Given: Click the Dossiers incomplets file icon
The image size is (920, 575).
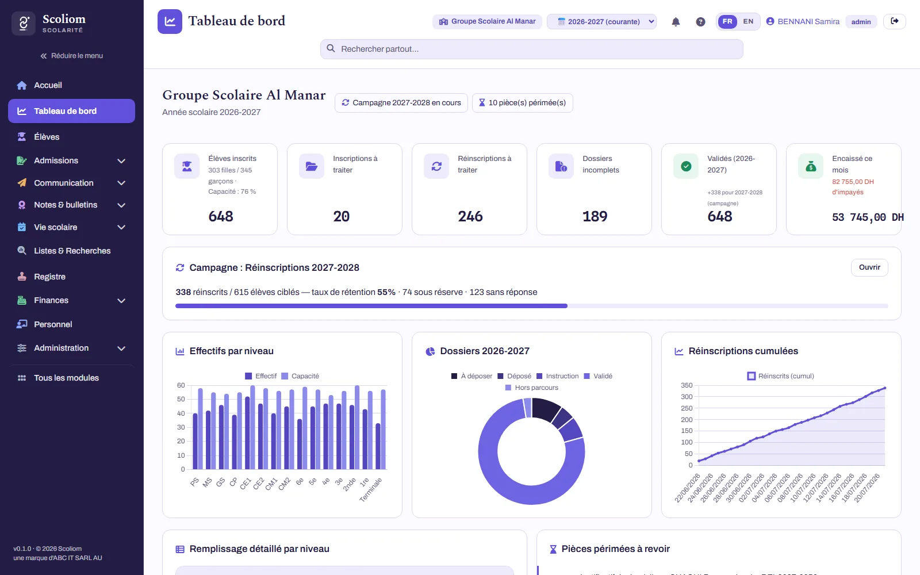Looking at the screenshot, I should coord(561,166).
